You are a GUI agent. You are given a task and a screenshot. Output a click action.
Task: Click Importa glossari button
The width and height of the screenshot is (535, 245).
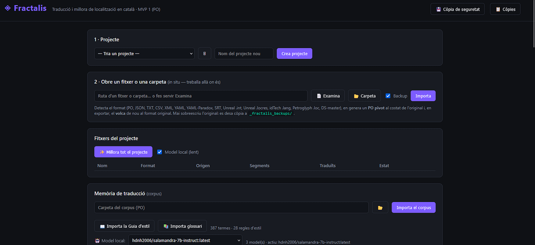[182, 226]
